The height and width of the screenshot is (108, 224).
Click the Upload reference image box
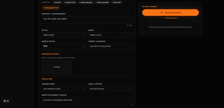point(57,67)
